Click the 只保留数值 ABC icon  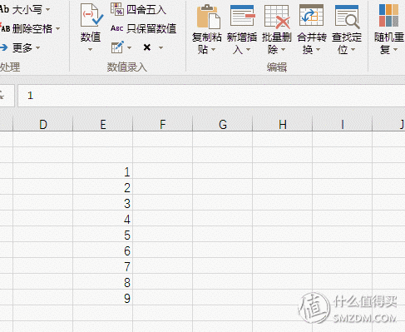point(117,28)
